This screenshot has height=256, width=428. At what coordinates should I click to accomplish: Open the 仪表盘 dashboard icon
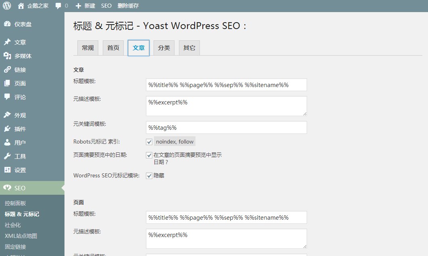click(x=7, y=24)
